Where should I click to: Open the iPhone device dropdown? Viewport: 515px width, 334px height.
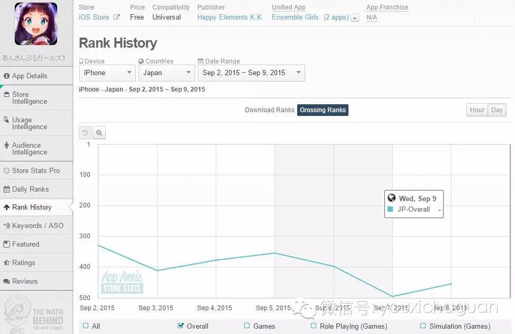(x=107, y=73)
